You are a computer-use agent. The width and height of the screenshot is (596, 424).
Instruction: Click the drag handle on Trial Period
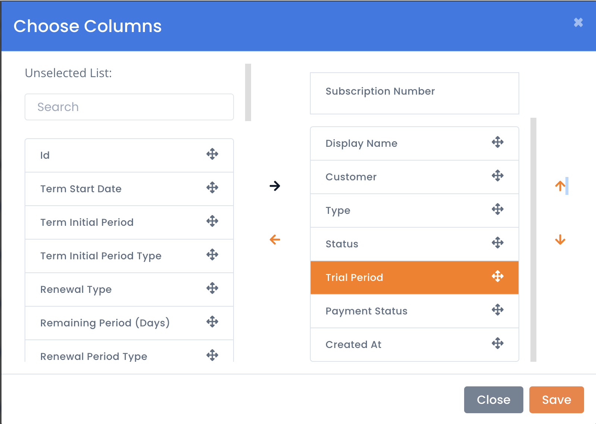[498, 276]
